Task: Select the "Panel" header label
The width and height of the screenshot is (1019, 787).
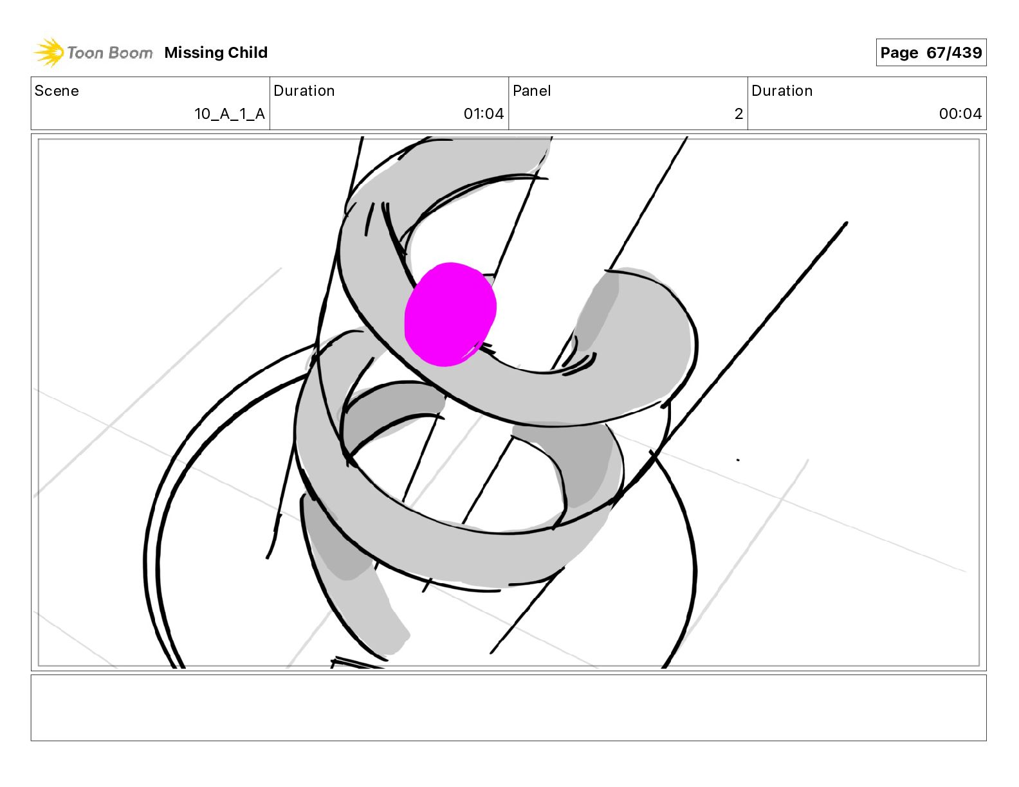Action: [532, 91]
